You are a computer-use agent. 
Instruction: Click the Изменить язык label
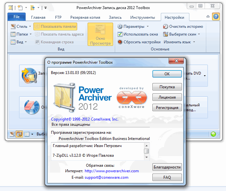[177, 42]
